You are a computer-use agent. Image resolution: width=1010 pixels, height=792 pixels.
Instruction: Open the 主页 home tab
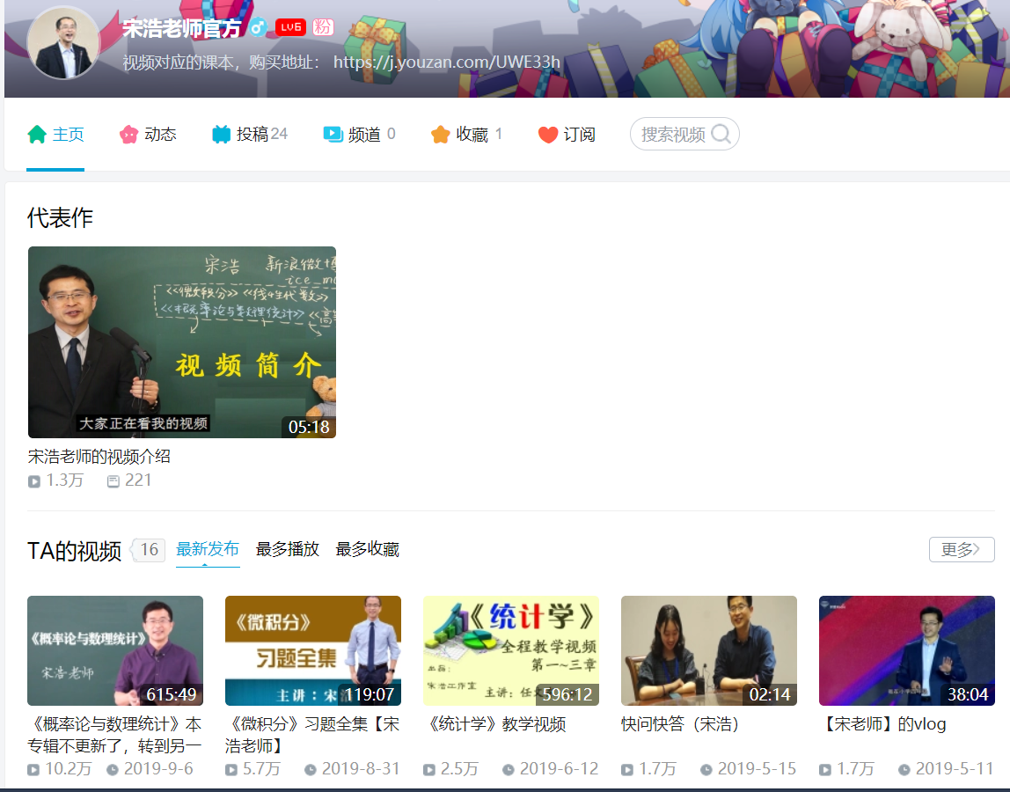55,134
